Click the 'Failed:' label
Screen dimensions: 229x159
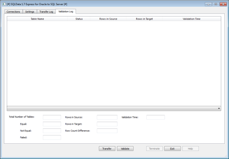tap(23, 137)
